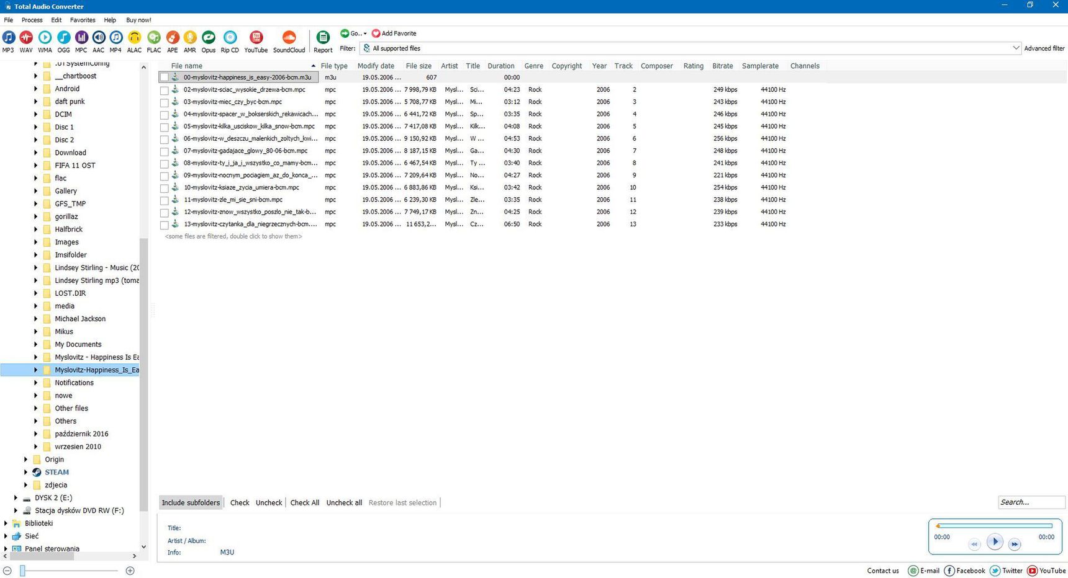Screen dimensions: 1068x578
Task: Expand the Android folder node
Action: click(35, 89)
